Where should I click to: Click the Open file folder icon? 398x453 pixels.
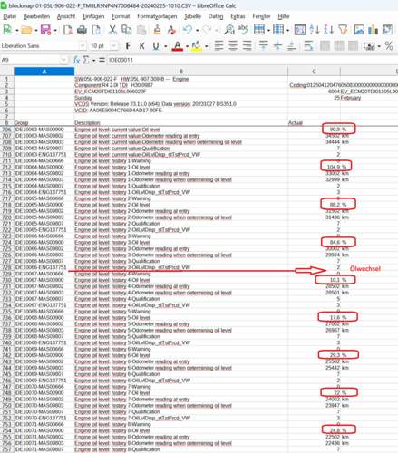(26, 30)
